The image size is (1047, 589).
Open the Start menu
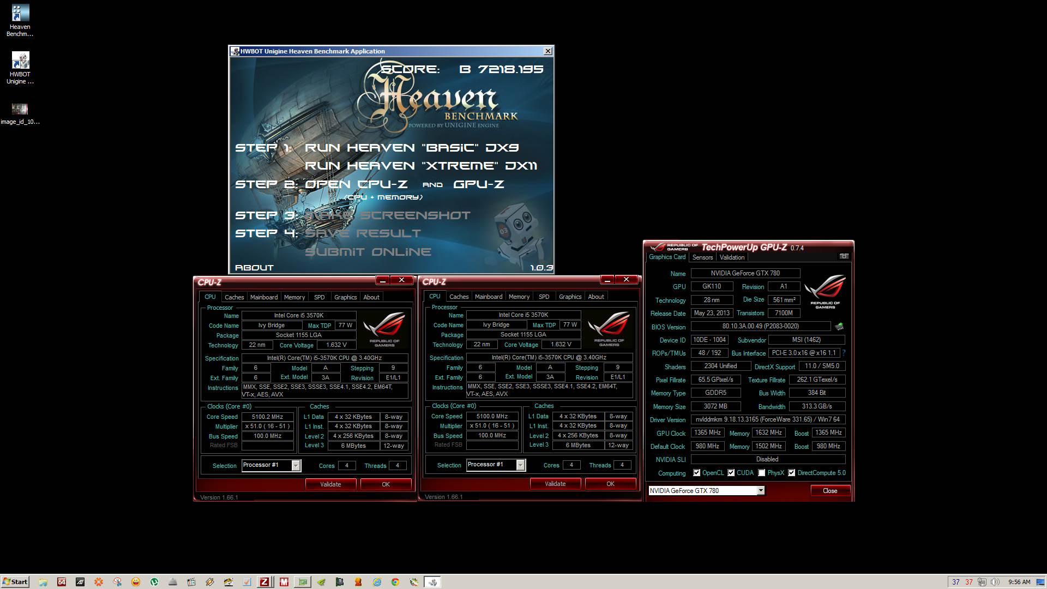(x=15, y=582)
